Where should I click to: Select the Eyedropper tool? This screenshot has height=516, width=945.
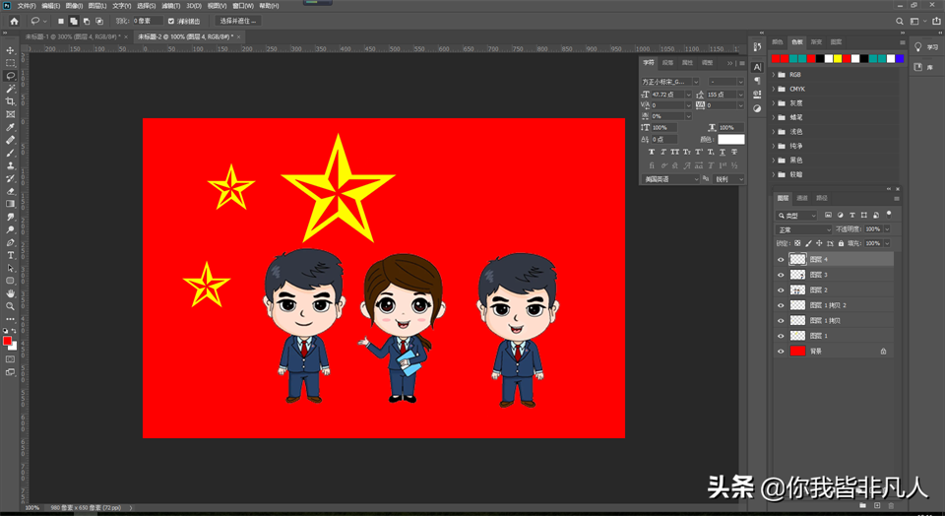coord(10,127)
